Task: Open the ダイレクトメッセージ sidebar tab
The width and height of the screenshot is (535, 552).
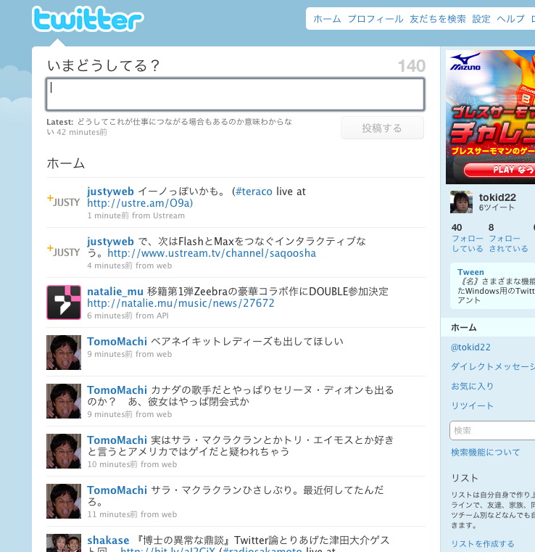Action: point(493,366)
